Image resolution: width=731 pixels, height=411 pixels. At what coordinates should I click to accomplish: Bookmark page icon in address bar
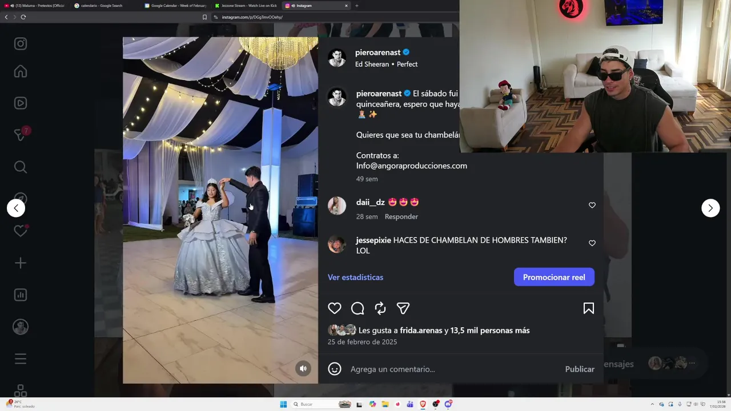[x=204, y=17]
